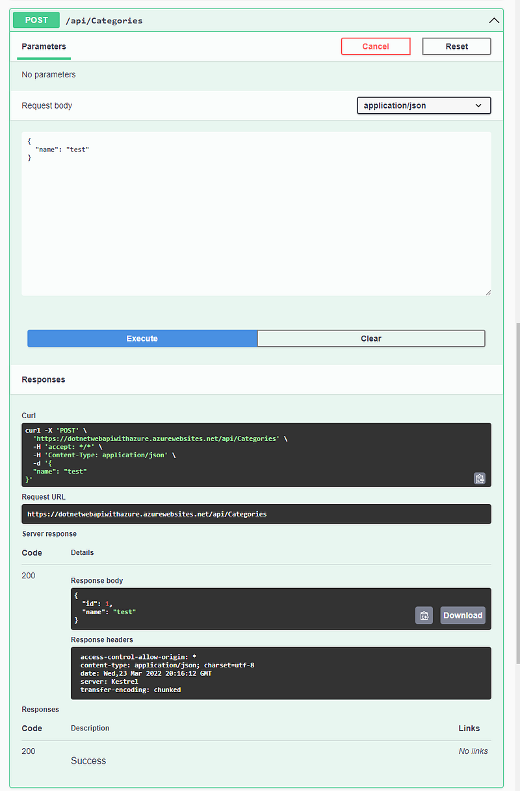Click inside the request body text area
520x791 pixels.
click(x=256, y=214)
